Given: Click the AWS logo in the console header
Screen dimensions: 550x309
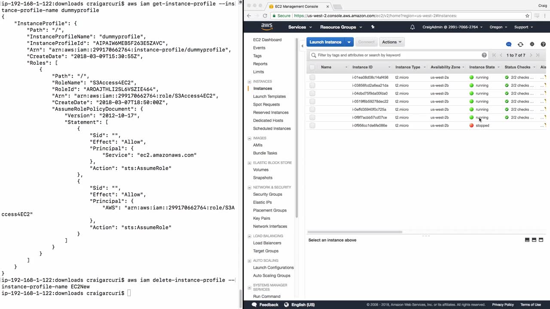Looking at the screenshot, I should (267, 27).
